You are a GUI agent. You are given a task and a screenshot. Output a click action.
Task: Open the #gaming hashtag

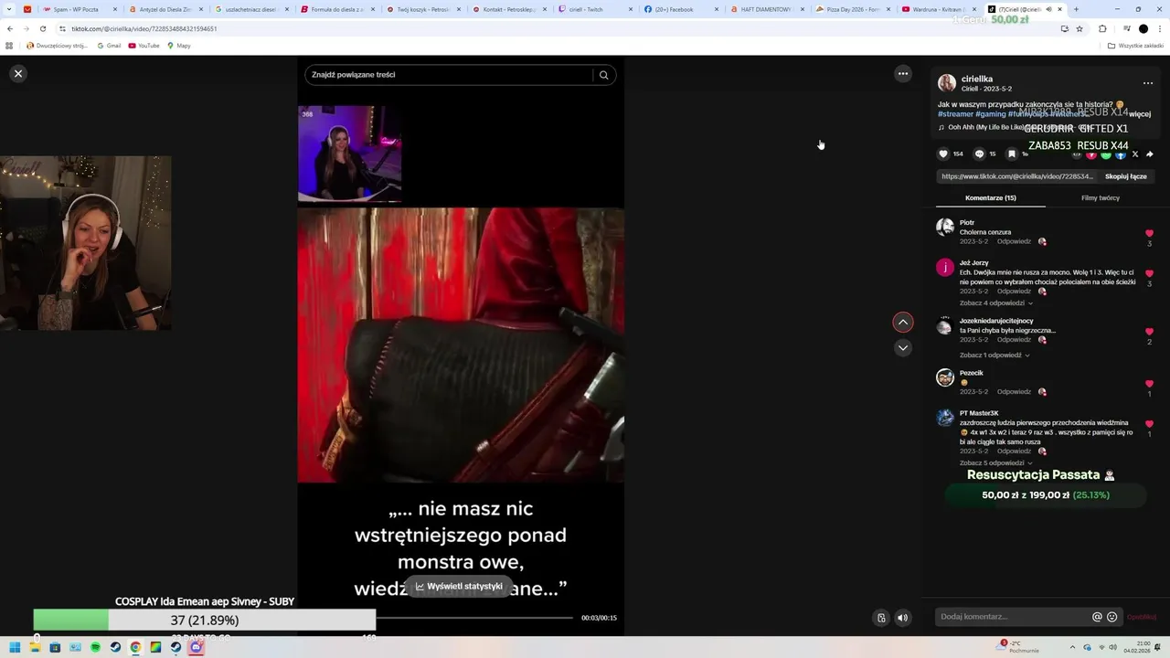991,114
